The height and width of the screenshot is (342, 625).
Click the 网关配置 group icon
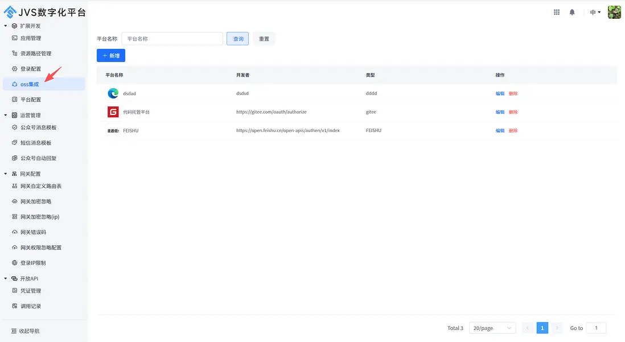14,174
